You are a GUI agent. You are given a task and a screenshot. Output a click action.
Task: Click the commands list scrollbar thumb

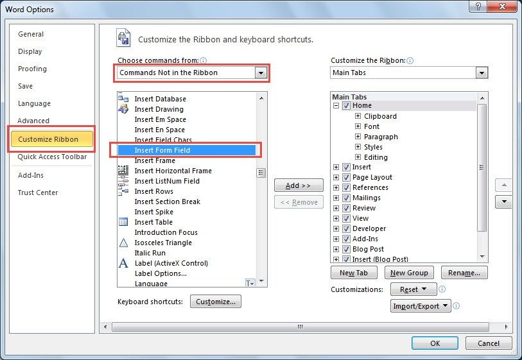coord(261,173)
